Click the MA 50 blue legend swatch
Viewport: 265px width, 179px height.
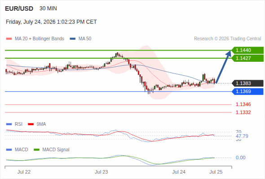pyautogui.click(x=73, y=39)
